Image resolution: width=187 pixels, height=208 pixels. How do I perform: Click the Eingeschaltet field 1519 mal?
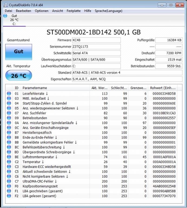click(169, 60)
